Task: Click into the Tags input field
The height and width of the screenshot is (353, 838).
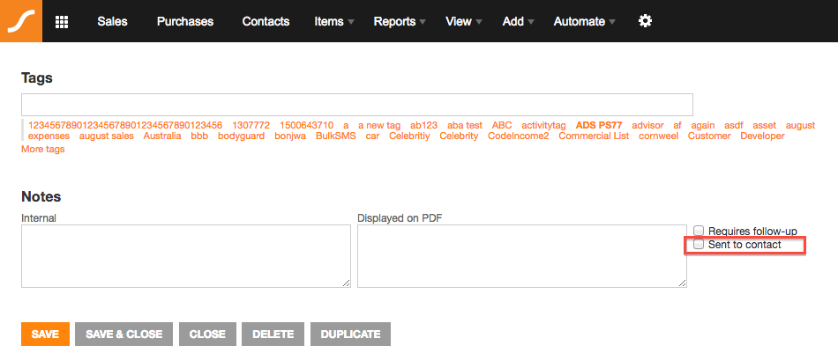Action: [357, 105]
